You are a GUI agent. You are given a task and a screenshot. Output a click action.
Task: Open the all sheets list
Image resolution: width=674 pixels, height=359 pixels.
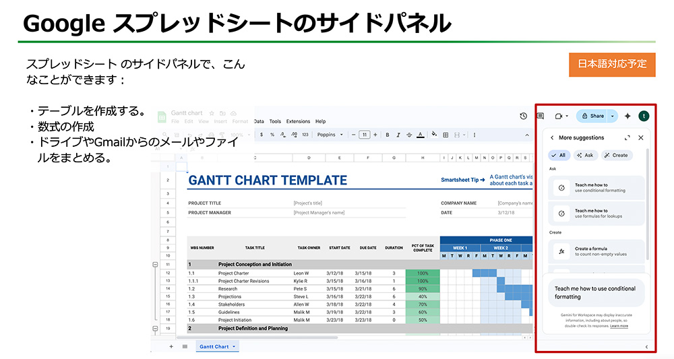[x=185, y=347]
